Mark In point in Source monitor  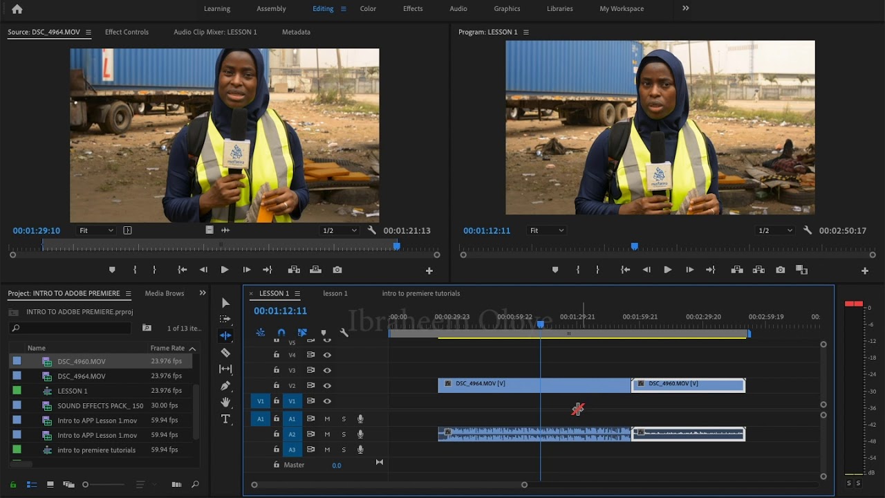[x=135, y=270]
